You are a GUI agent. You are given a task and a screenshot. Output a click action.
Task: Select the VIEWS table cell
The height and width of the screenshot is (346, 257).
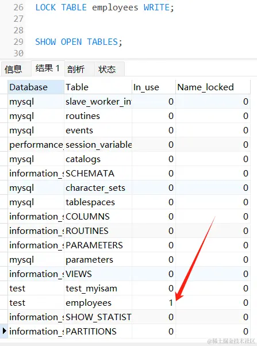pyautogui.click(x=98, y=274)
